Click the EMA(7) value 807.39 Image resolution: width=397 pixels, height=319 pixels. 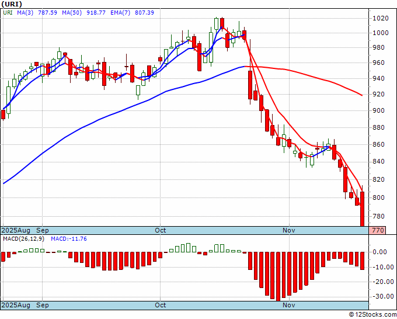[144, 12]
